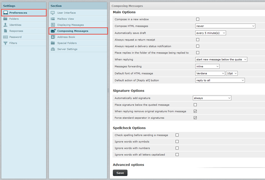The width and height of the screenshot is (265, 180).
Task: Click the Save button
Action: (120, 173)
